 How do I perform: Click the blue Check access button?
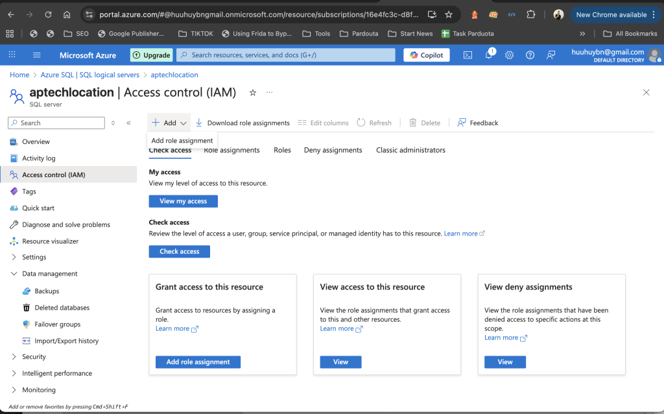179,251
